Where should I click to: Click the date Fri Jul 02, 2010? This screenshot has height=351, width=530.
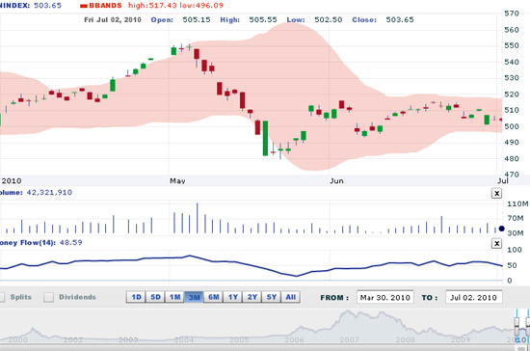click(113, 19)
